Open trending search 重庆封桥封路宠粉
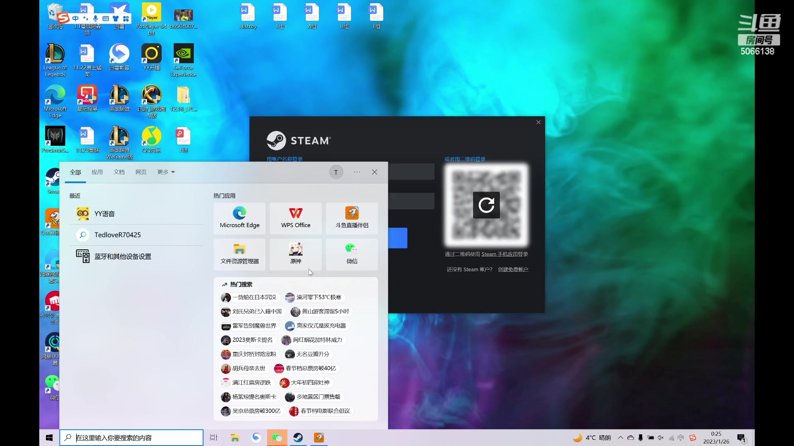The height and width of the screenshot is (446, 794). (250, 354)
